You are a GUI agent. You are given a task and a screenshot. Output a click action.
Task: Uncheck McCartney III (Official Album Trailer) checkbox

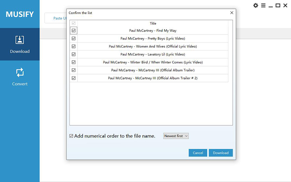(73, 70)
